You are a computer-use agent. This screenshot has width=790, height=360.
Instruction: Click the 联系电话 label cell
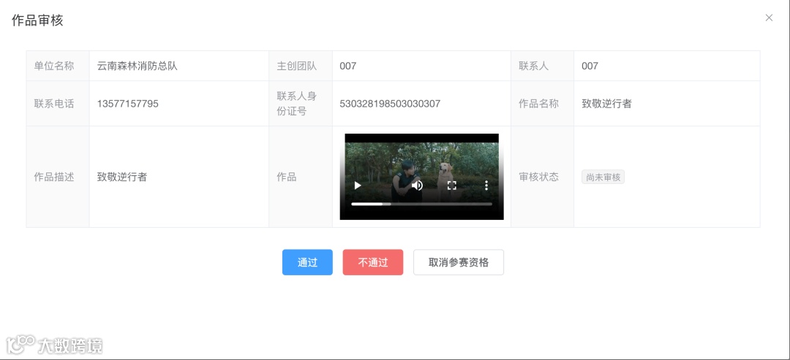point(58,104)
